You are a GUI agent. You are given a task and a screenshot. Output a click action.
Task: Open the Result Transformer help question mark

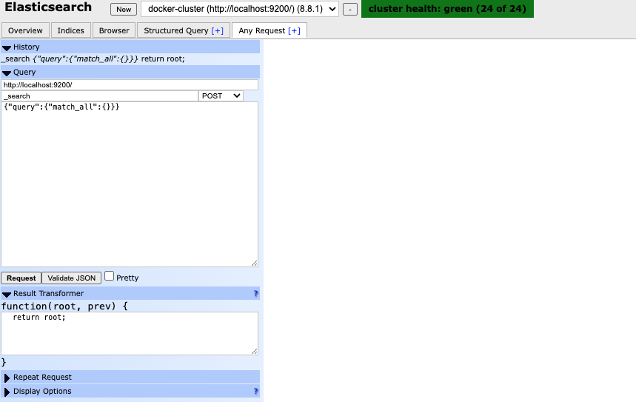click(255, 293)
